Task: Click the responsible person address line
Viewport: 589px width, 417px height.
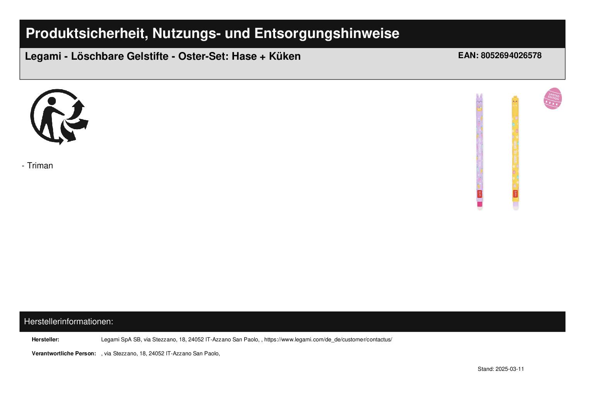Action: (161, 353)
